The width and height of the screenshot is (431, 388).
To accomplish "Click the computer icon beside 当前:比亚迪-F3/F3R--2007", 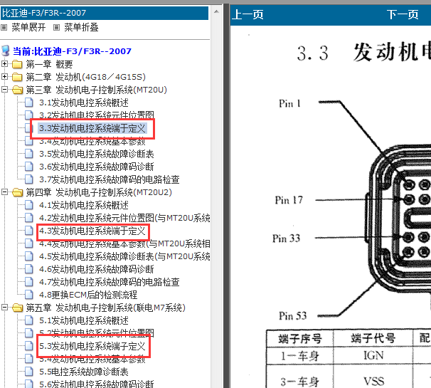I will (x=6, y=51).
